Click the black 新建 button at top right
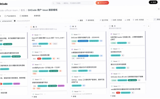The height and width of the screenshot is (99, 160). coord(153,2)
